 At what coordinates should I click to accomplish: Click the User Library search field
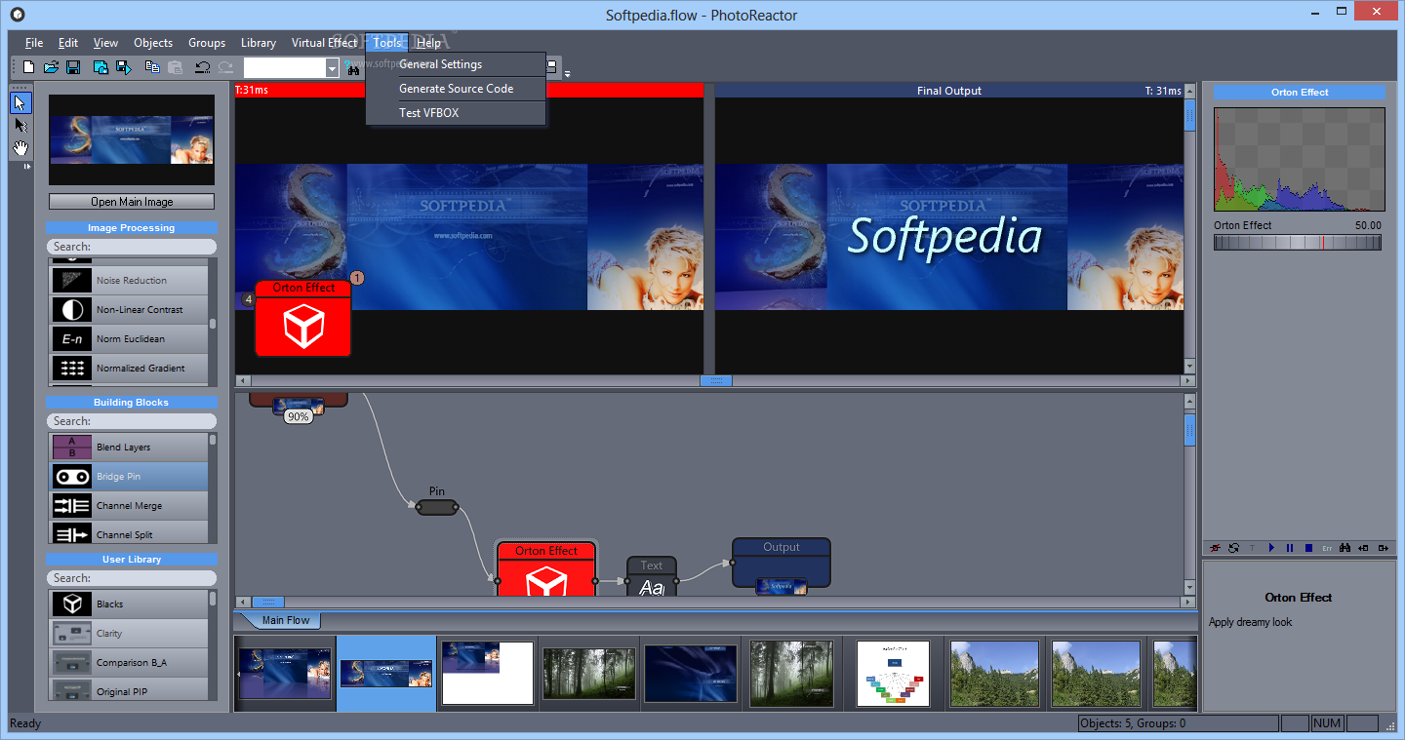pyautogui.click(x=132, y=578)
